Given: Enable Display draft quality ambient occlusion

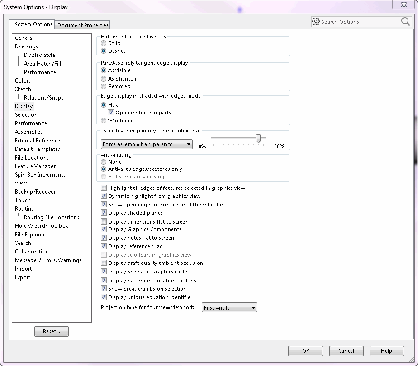Looking at the screenshot, I should click(x=104, y=263).
